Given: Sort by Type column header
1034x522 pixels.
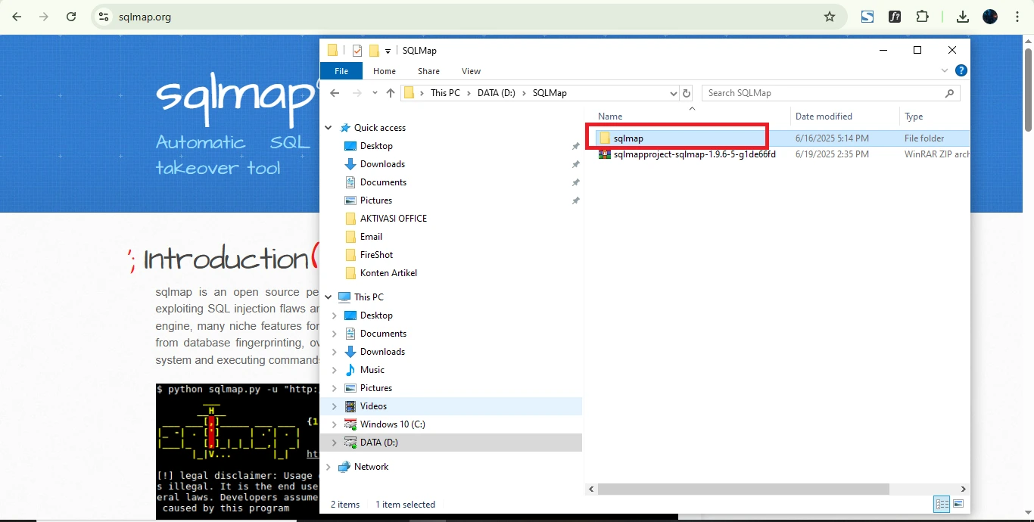Looking at the screenshot, I should tap(914, 117).
